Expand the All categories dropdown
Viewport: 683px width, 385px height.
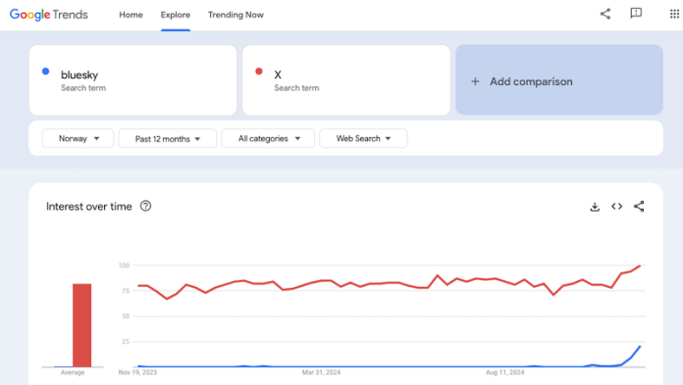click(x=268, y=138)
